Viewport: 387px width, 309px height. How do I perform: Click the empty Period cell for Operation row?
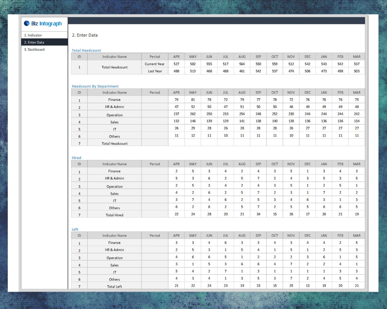154,114
